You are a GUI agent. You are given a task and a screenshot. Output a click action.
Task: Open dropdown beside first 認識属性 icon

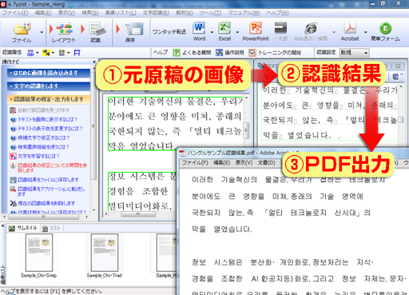tap(38, 53)
